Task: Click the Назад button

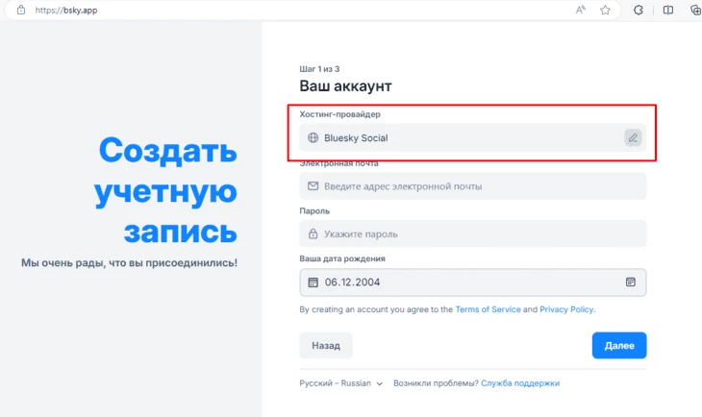Action: [x=326, y=345]
